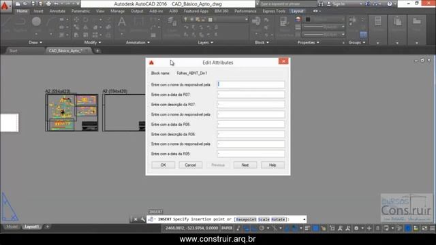The height and width of the screenshot is (245, 436).
Task: Select the Circle tool in Draw panel
Action: [x=36, y=21]
